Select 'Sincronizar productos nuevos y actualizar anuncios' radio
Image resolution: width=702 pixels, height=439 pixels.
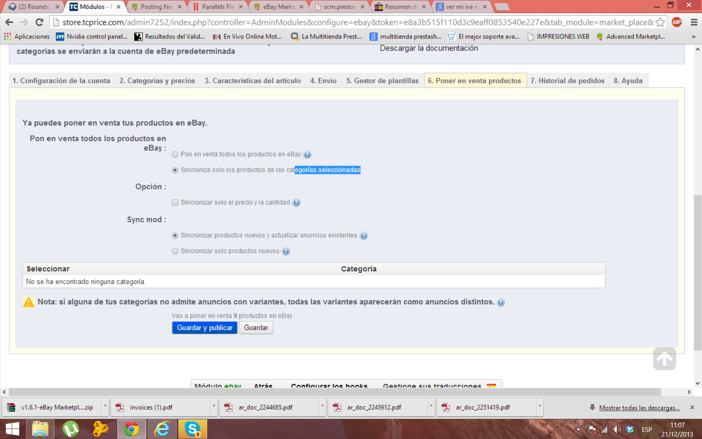tap(175, 236)
